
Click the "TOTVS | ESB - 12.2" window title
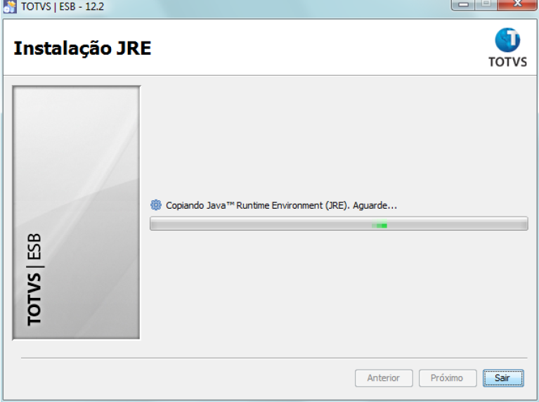63,6
